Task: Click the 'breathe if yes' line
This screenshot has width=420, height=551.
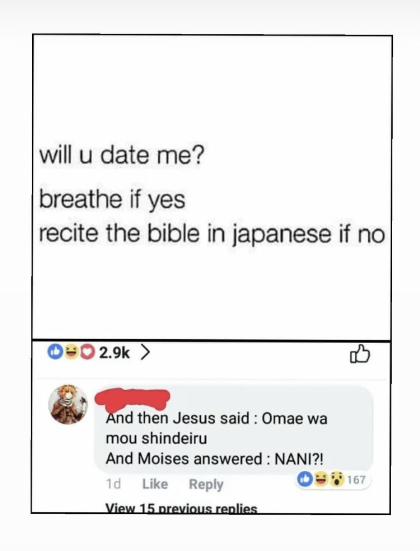Action: (112, 199)
